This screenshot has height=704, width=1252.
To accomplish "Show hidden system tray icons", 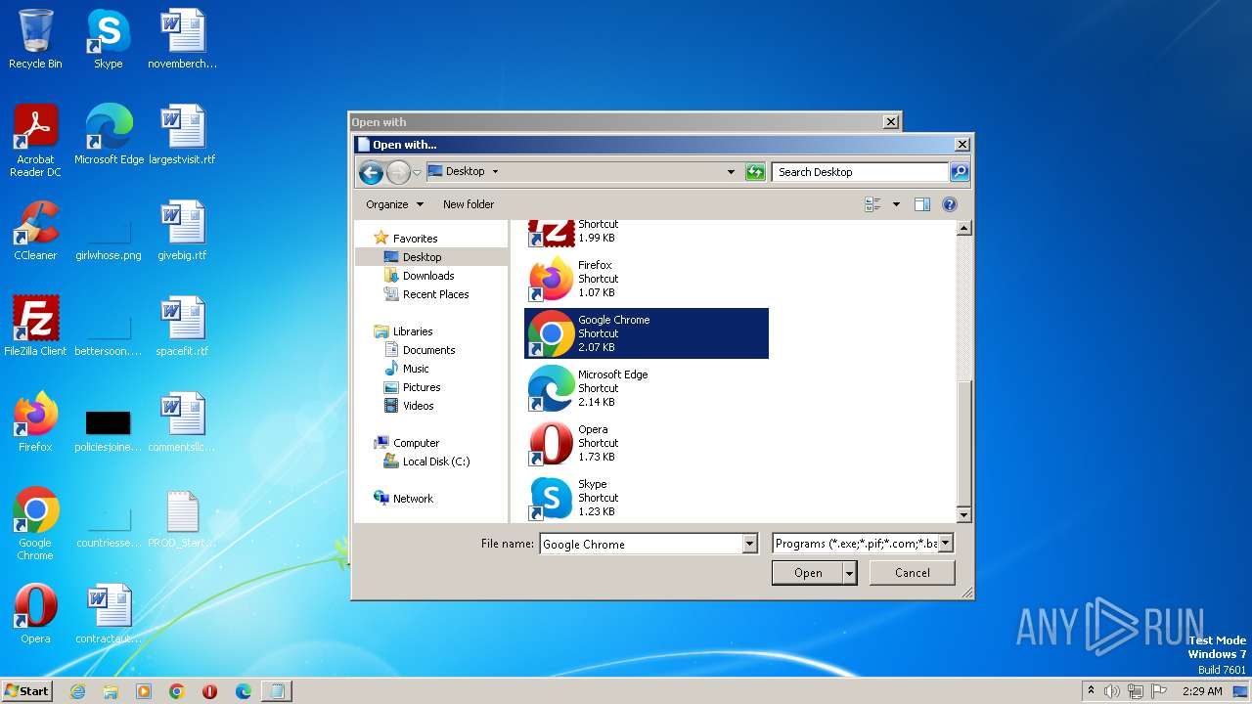I will [1091, 691].
